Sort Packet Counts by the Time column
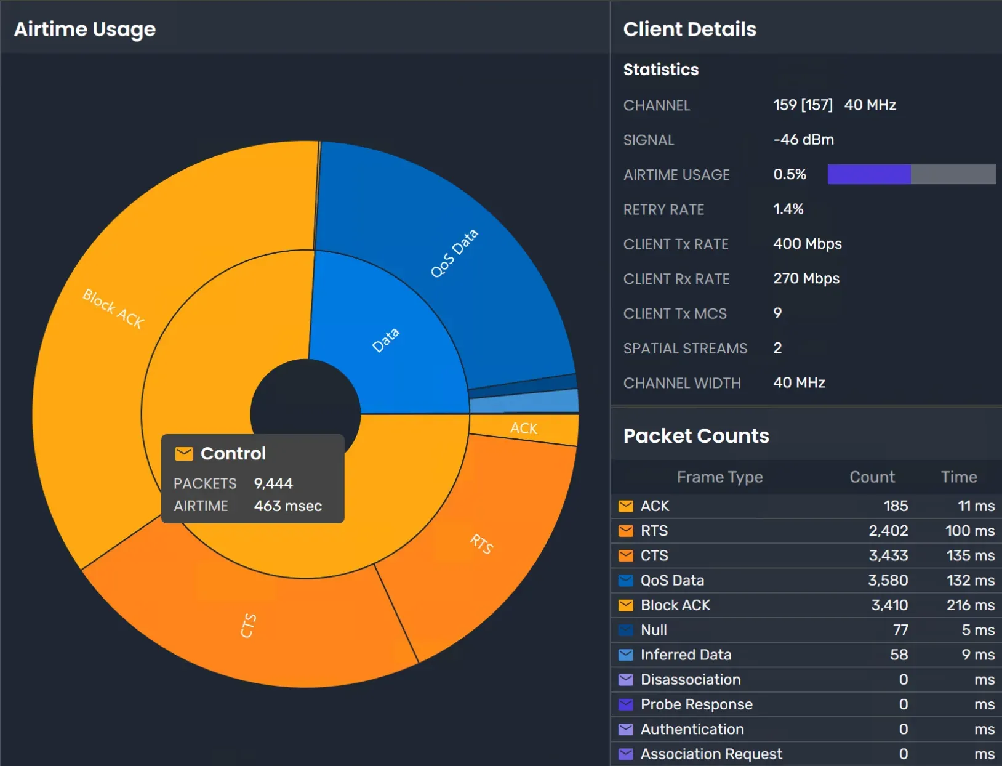 click(958, 477)
